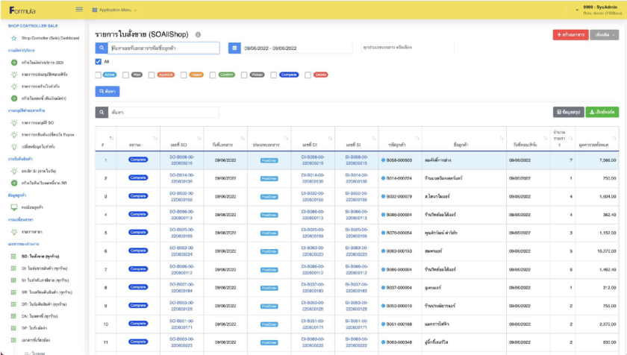627x355 pixels.
Task: Open the SO all-shops sidebar item
Action: 40,257
